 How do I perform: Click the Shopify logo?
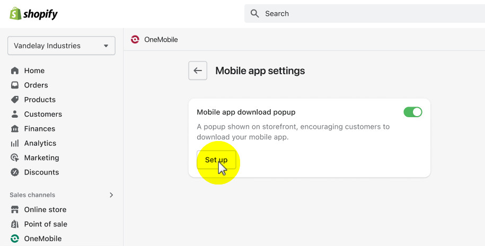point(33,14)
